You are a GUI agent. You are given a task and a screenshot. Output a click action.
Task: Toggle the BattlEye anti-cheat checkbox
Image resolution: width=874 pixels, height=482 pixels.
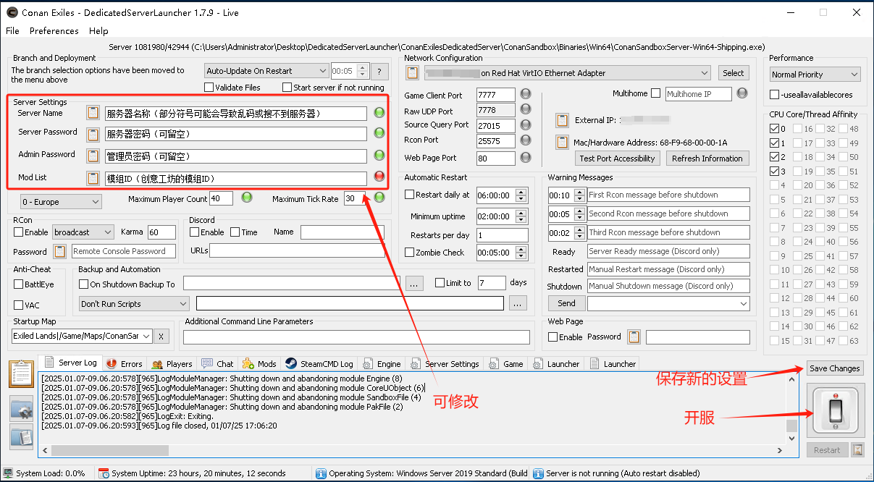pos(19,284)
